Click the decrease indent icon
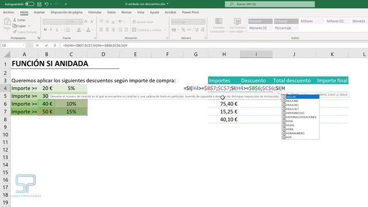The height and width of the screenshot is (207, 368). (120, 30)
